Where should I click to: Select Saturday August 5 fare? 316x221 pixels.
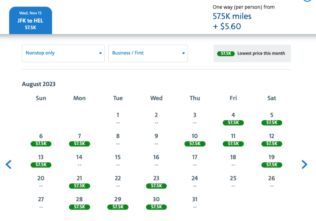tap(272, 118)
